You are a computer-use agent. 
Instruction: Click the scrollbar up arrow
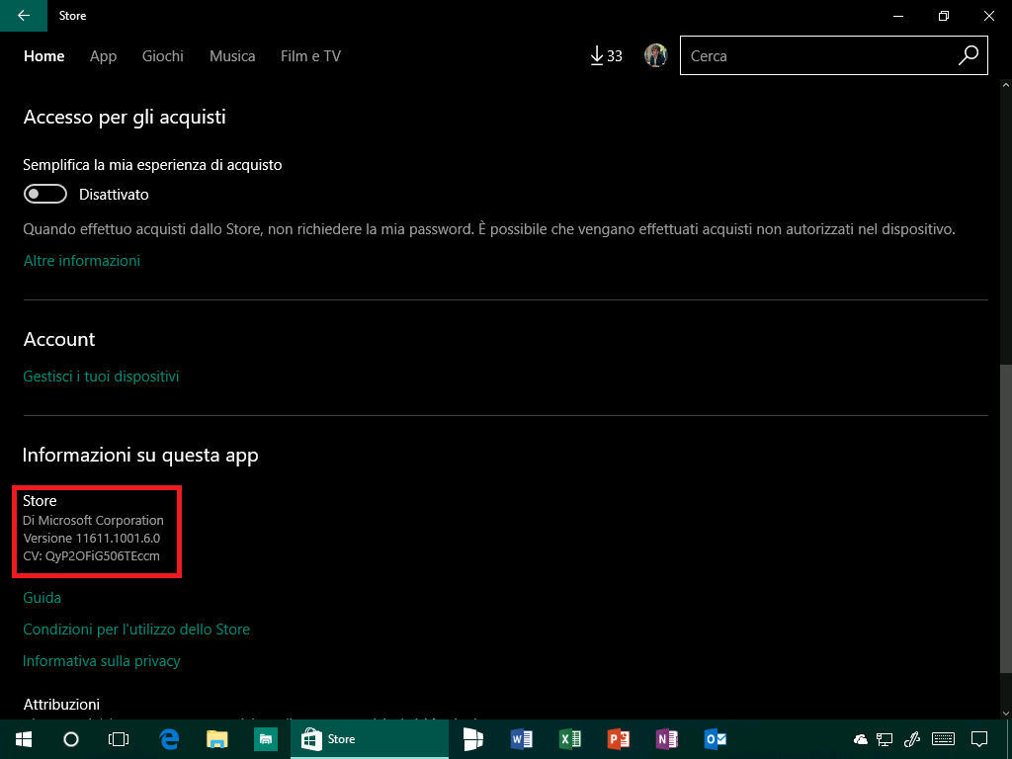point(1006,85)
